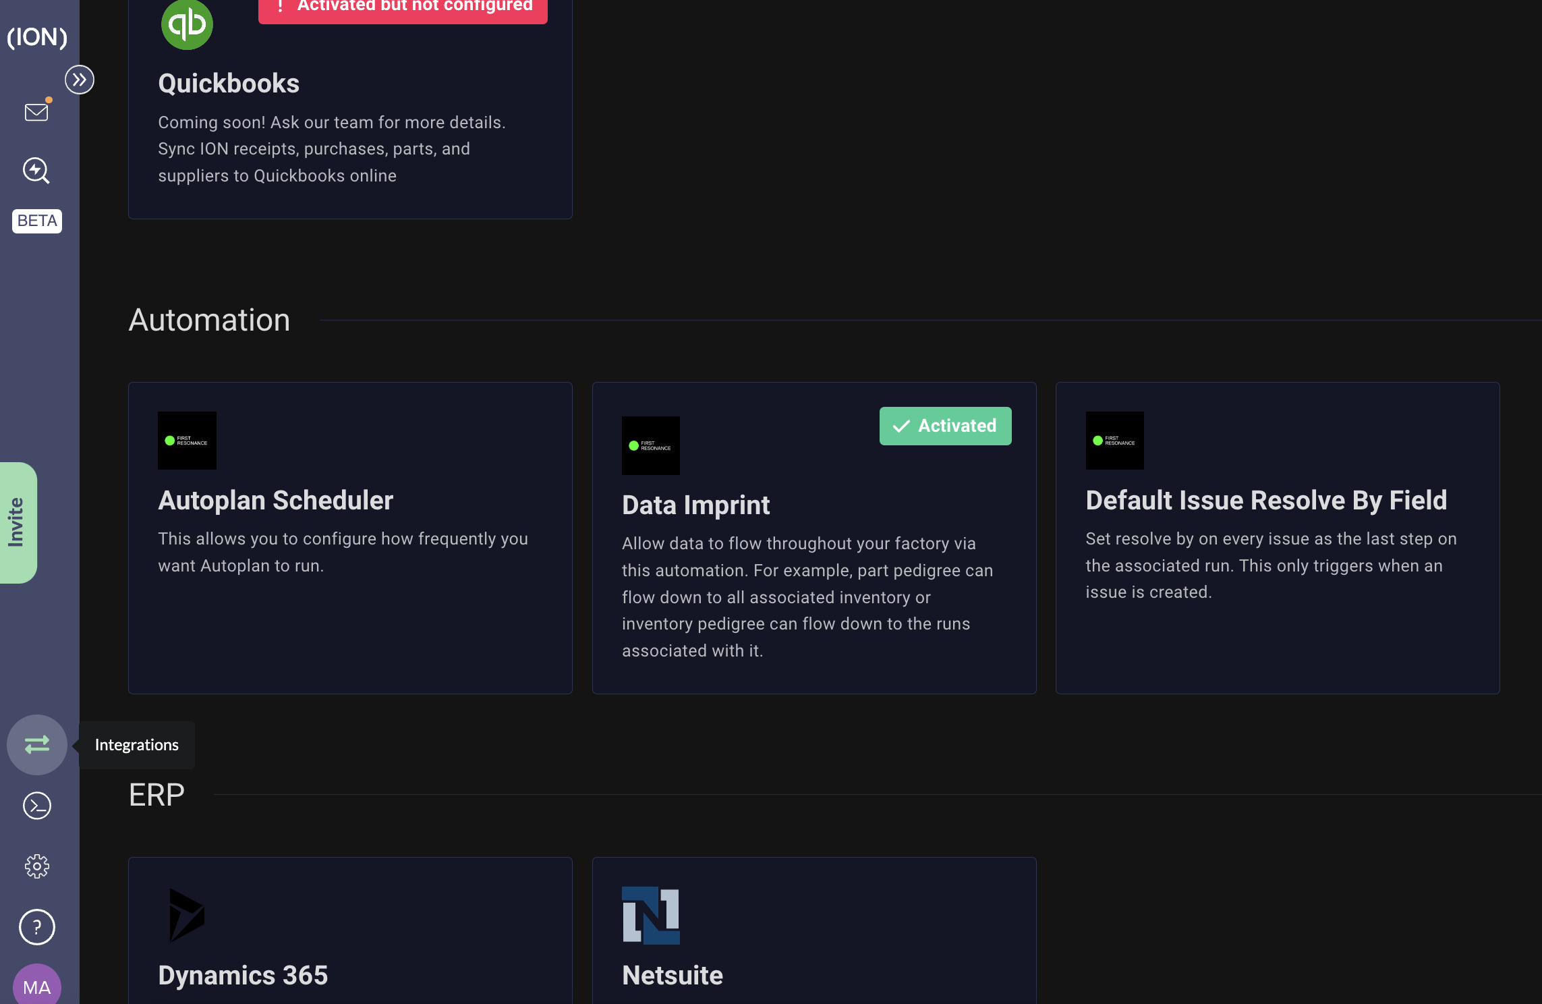Click the lightning search icon
This screenshot has height=1004, width=1542.
36,171
